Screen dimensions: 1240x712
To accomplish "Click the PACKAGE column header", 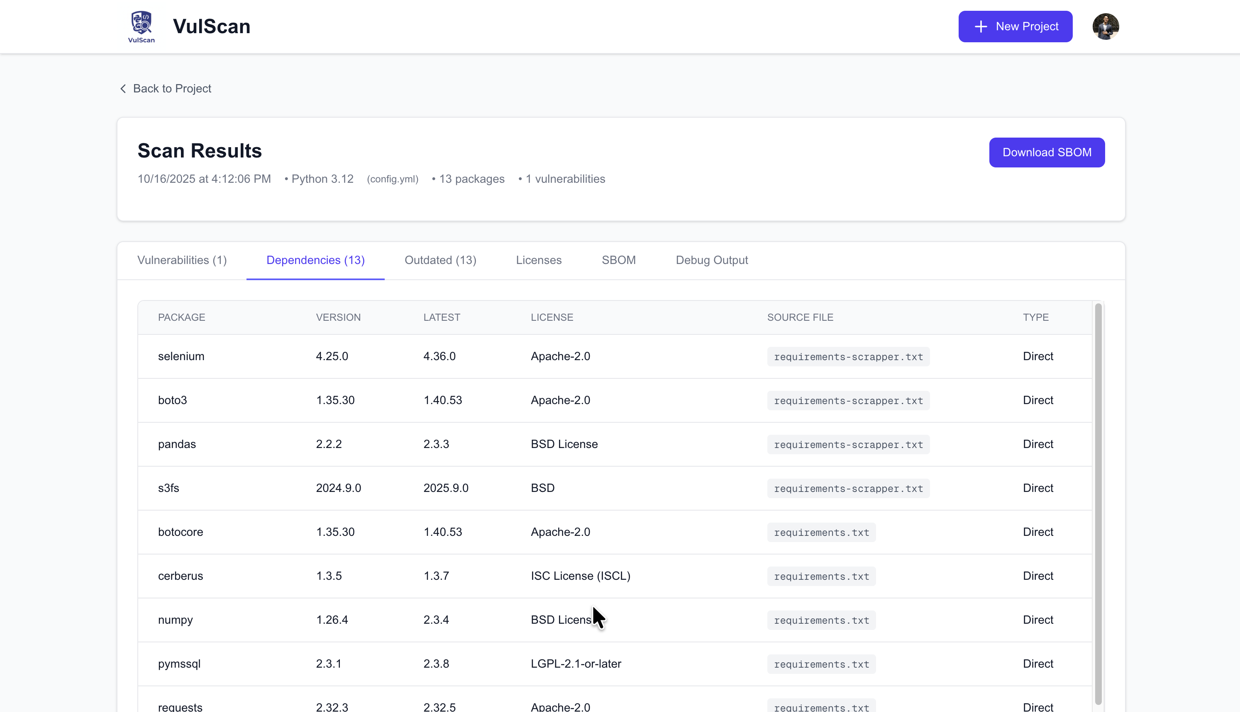I will click(x=182, y=317).
